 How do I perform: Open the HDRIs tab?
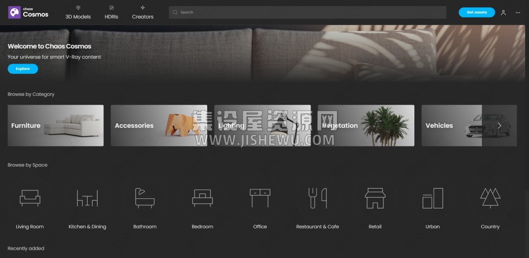pos(111,12)
